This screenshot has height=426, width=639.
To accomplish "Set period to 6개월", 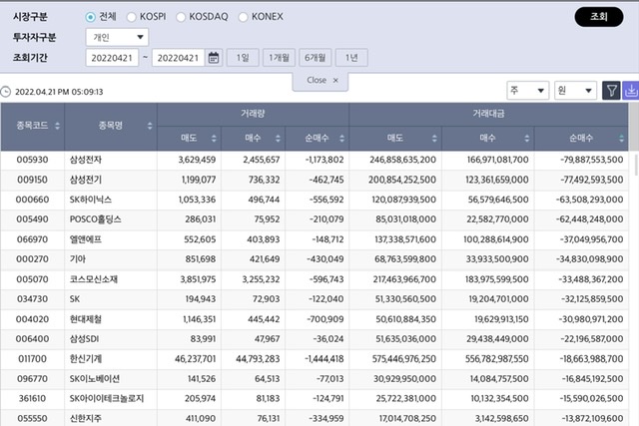I will [316, 58].
